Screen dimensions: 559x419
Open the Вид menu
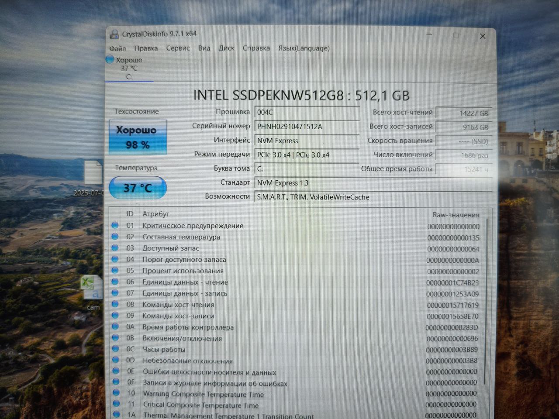[x=204, y=48]
